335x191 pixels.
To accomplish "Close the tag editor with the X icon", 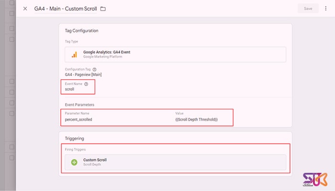I will point(25,9).
